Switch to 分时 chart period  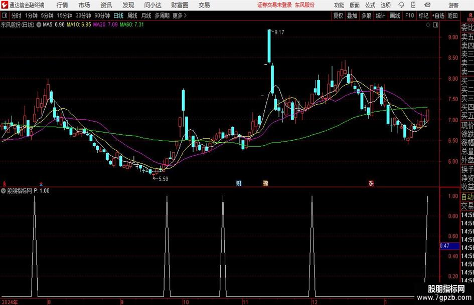point(17,16)
